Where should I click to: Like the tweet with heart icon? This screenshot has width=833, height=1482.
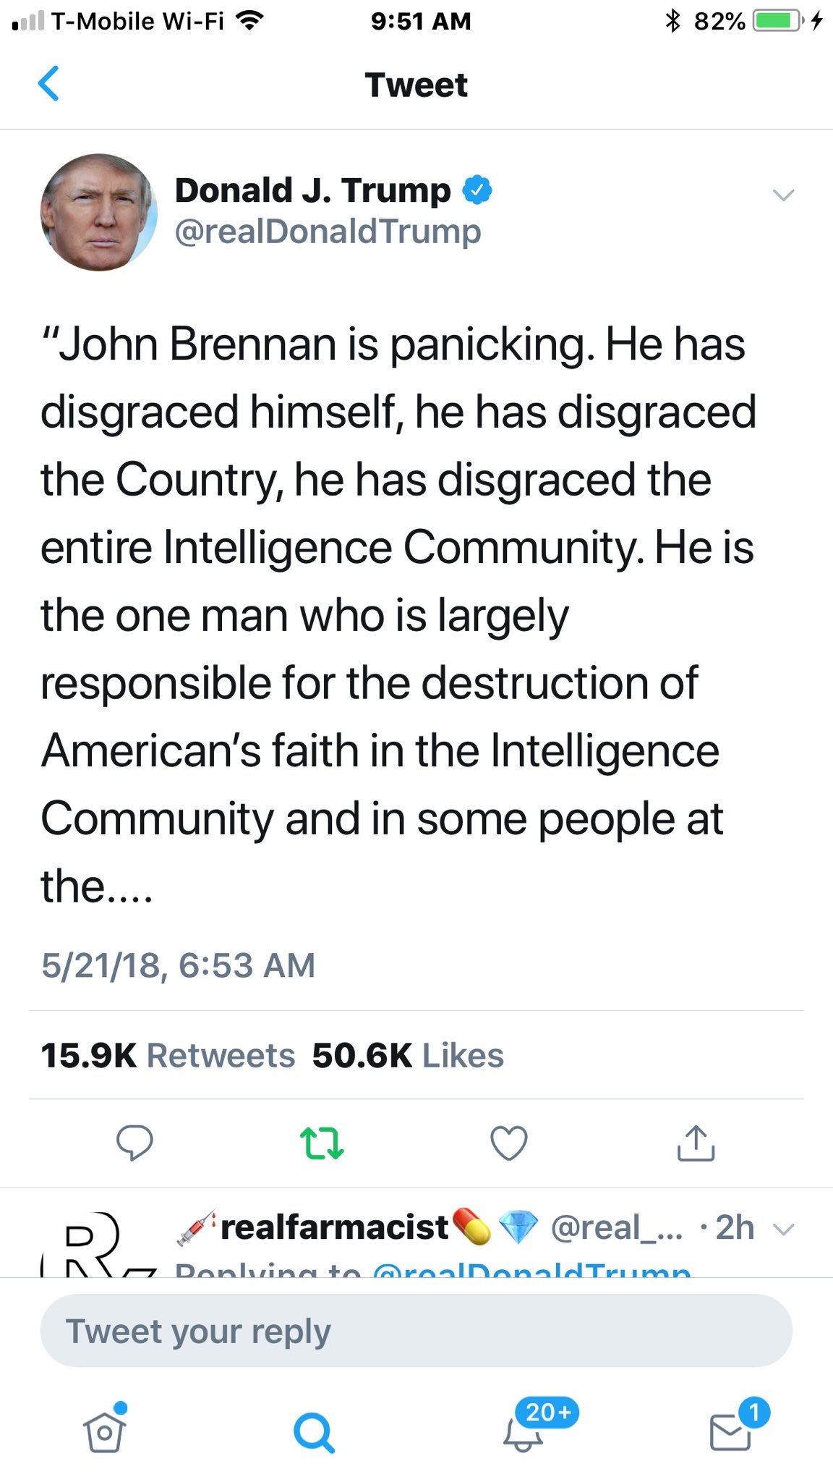tap(509, 1143)
